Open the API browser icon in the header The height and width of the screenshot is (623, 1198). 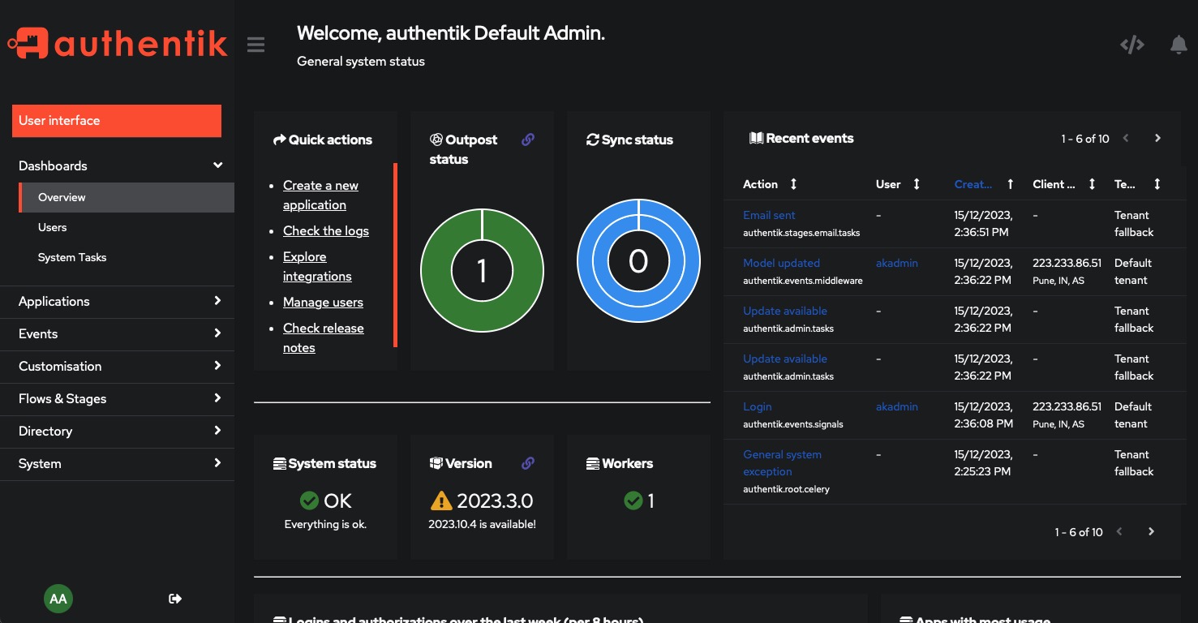1131,45
